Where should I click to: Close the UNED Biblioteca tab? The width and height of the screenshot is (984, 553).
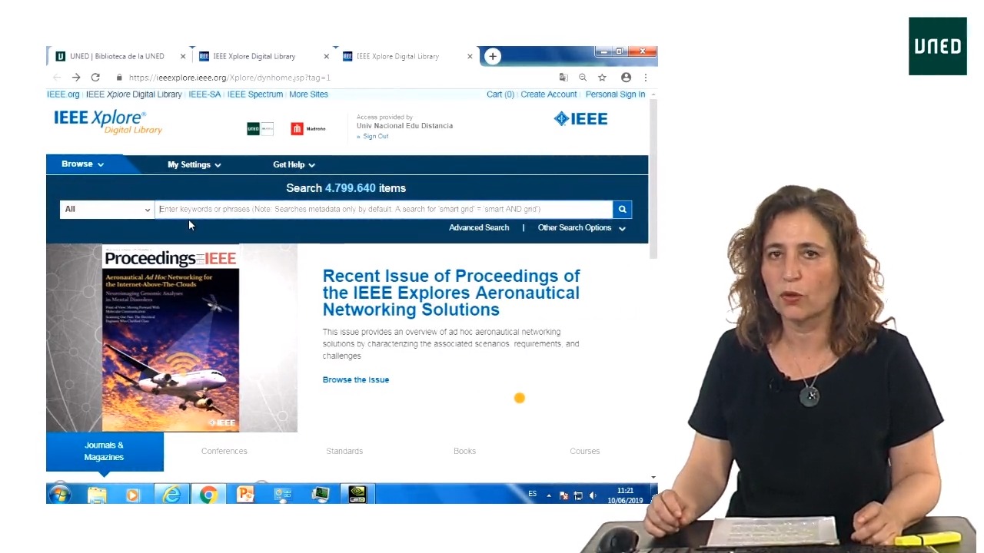pyautogui.click(x=183, y=56)
